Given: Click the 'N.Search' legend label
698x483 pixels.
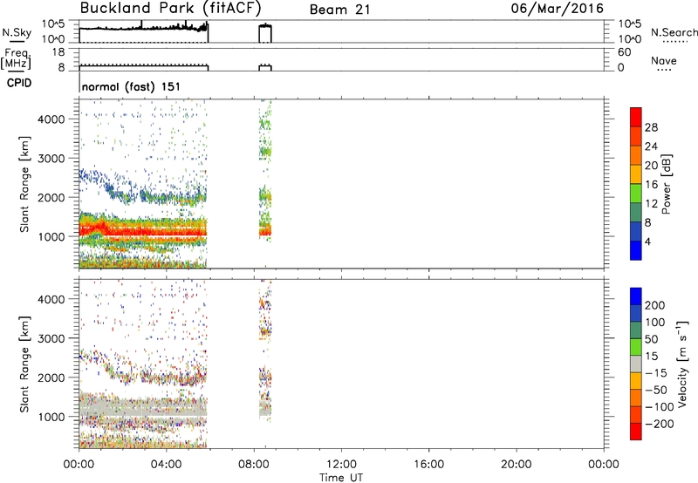Looking at the screenshot, I should (x=674, y=32).
